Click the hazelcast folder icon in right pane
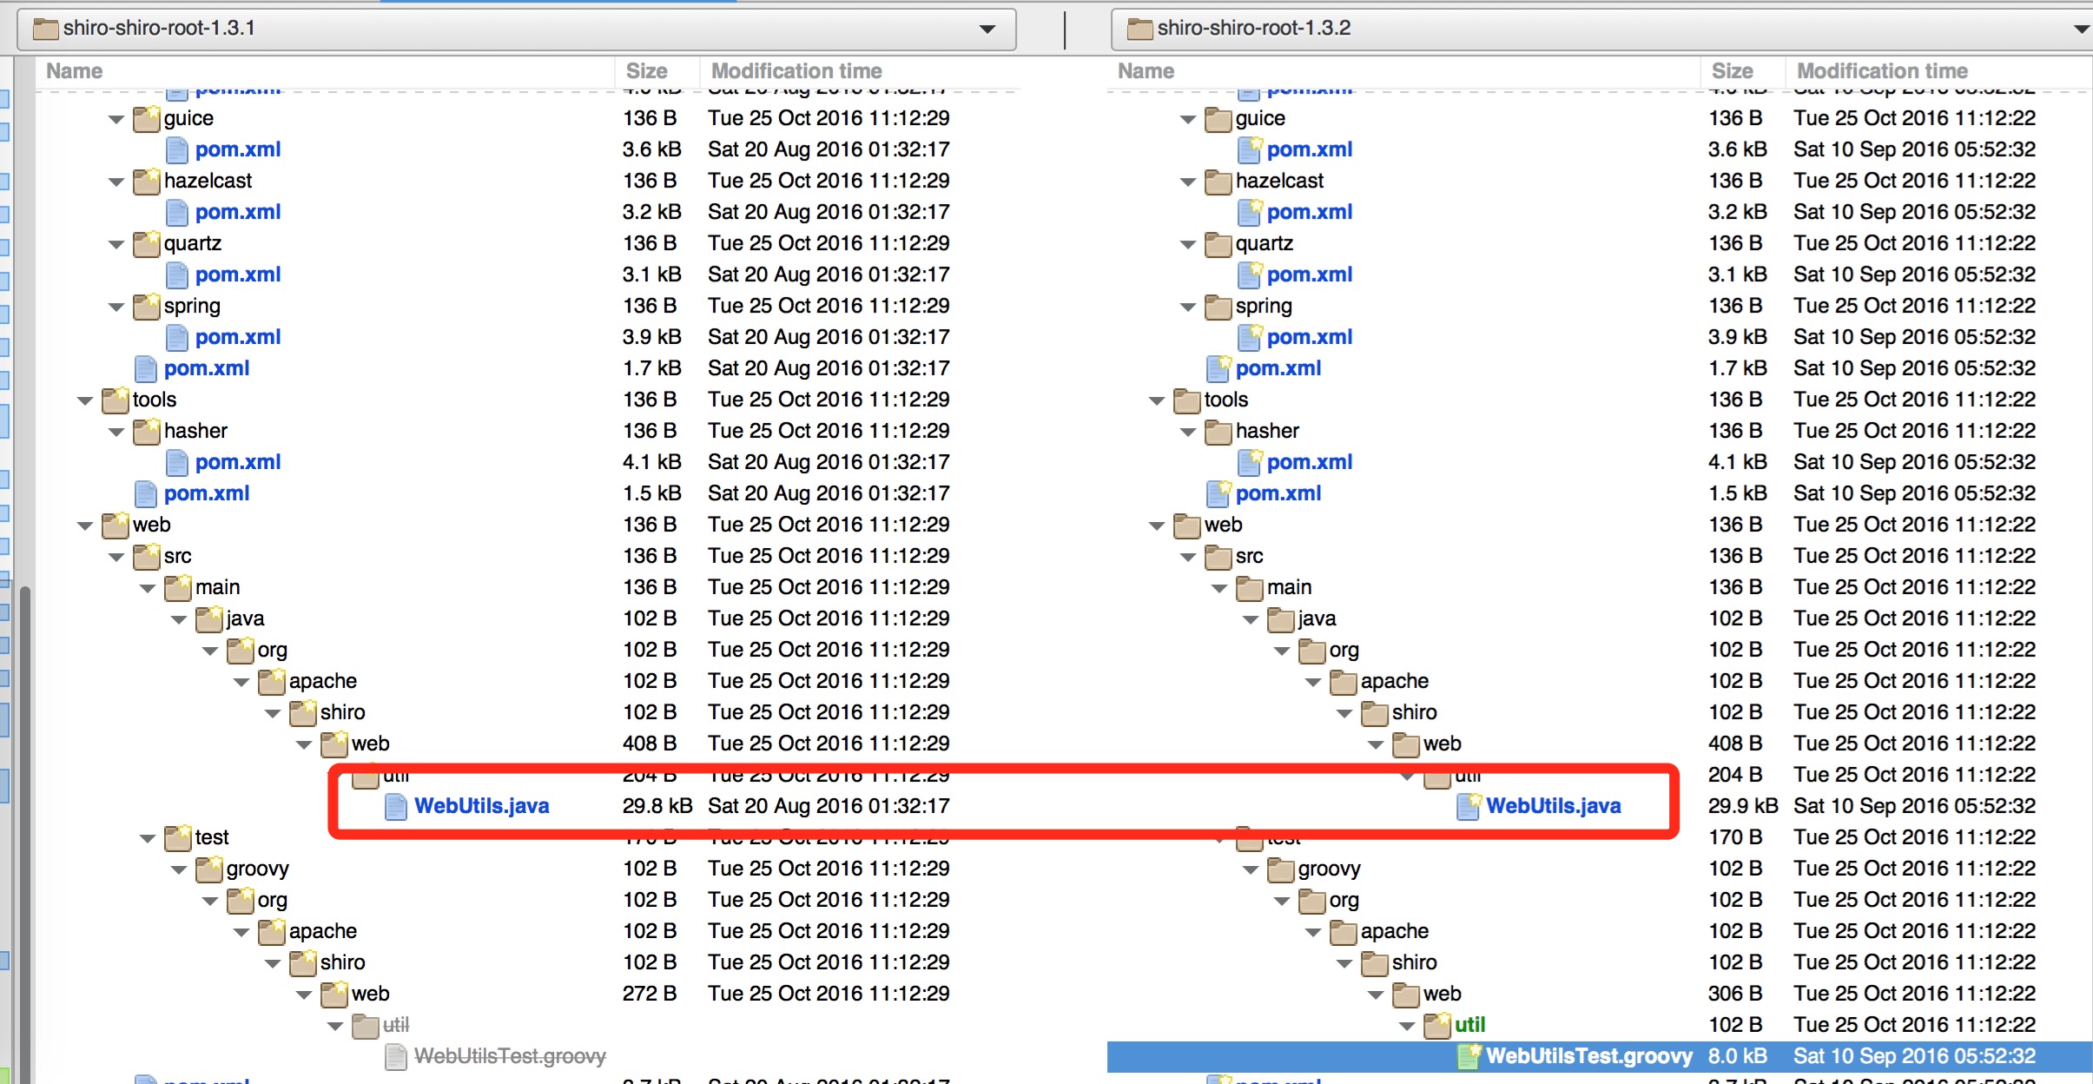The width and height of the screenshot is (2093, 1084). click(1218, 182)
